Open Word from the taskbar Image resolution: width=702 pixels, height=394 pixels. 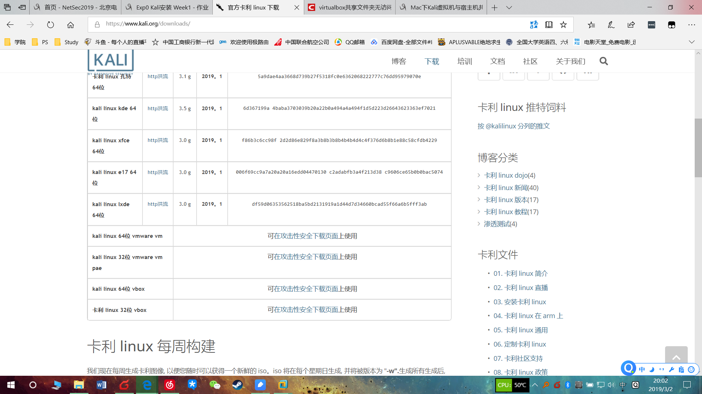(x=101, y=385)
